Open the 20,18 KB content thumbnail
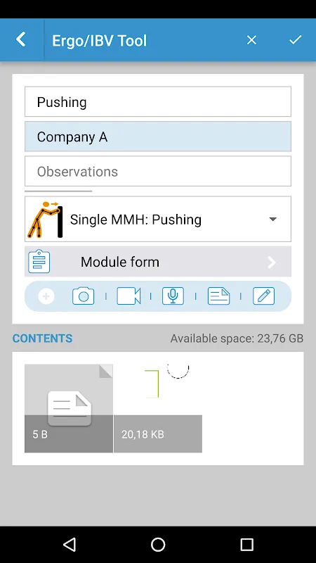This screenshot has height=563, width=316. (x=158, y=408)
